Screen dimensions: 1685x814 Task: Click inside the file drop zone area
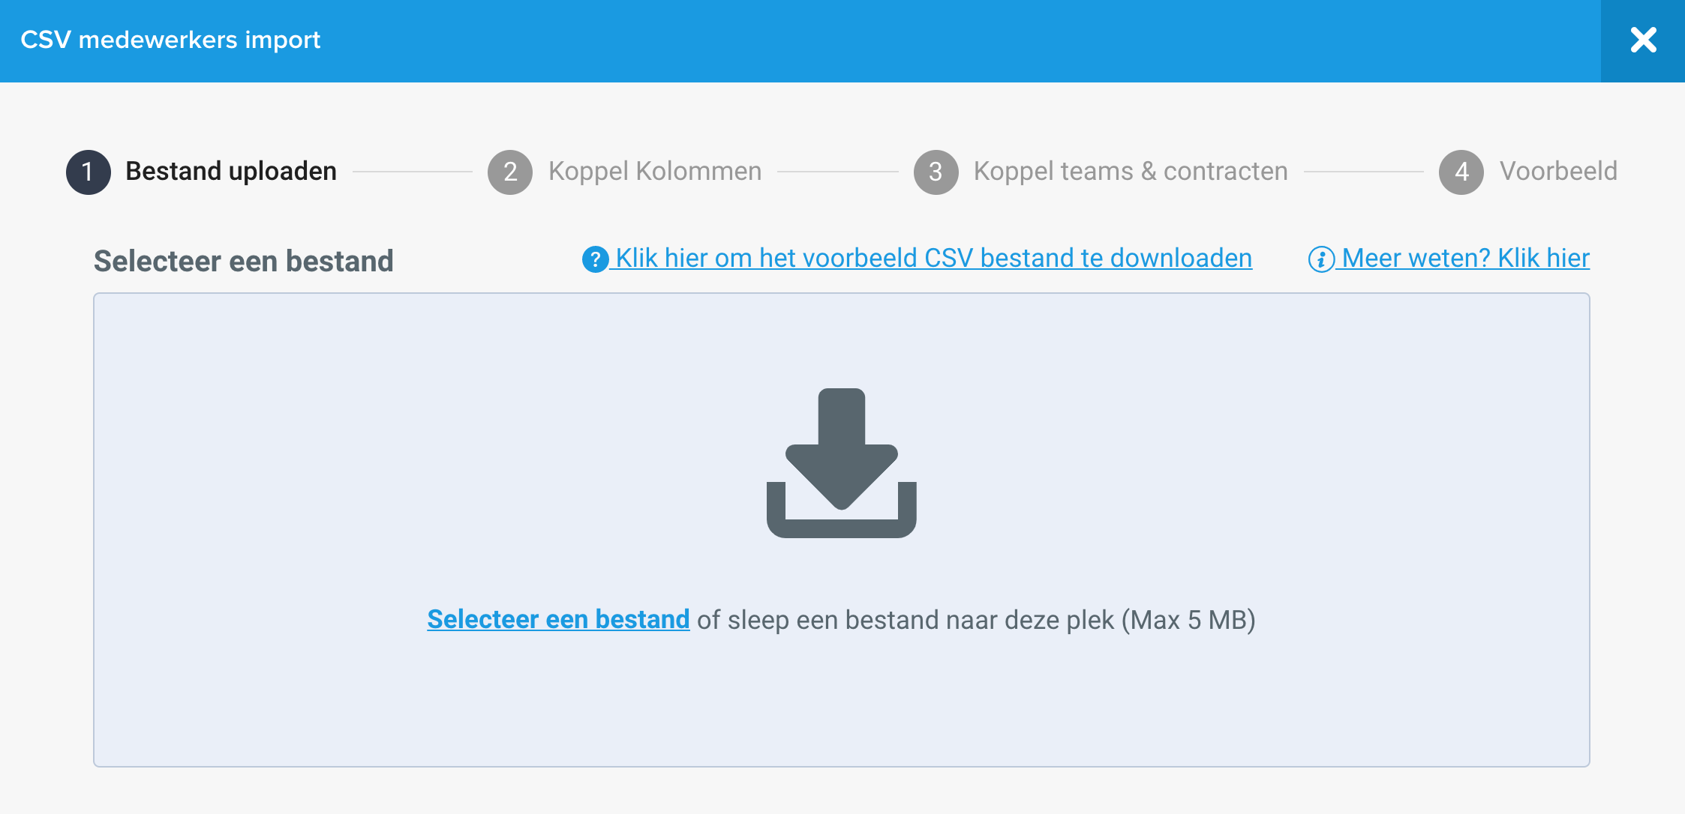[842, 697]
